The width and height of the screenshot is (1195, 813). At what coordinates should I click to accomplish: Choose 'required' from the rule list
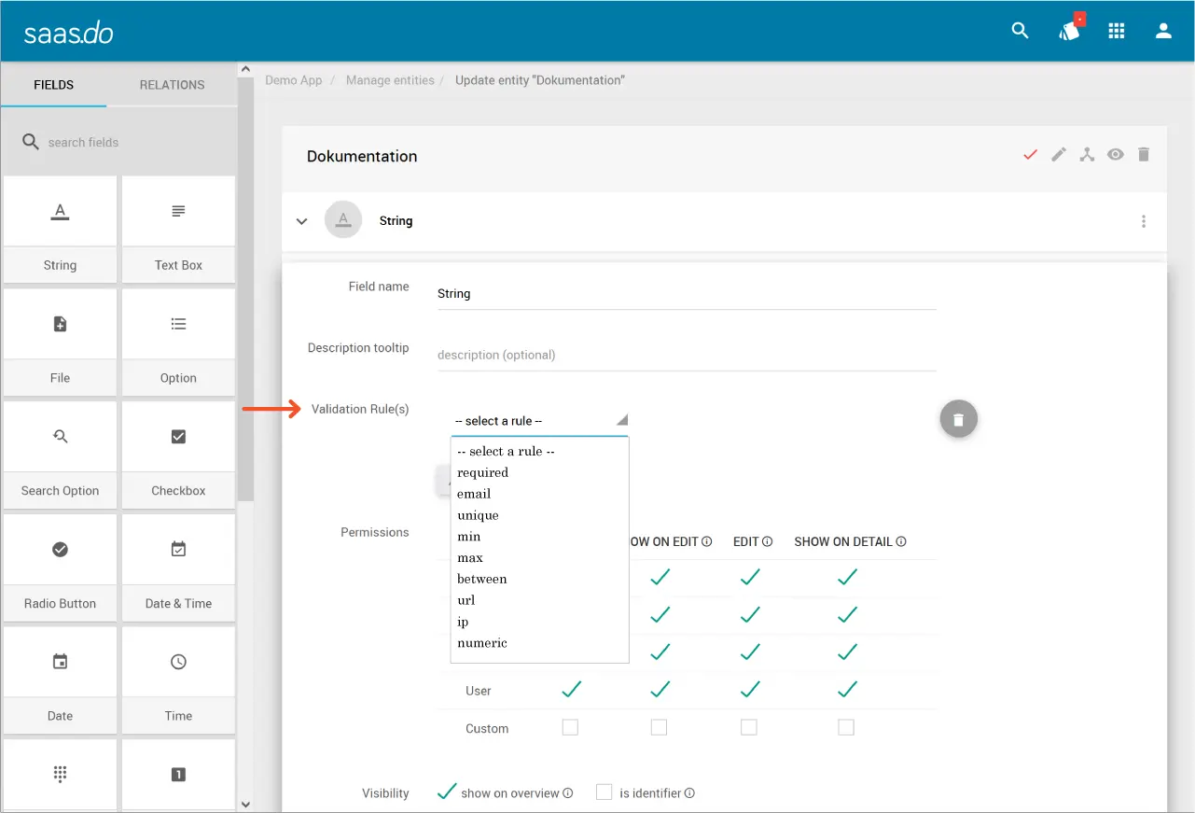[483, 472]
